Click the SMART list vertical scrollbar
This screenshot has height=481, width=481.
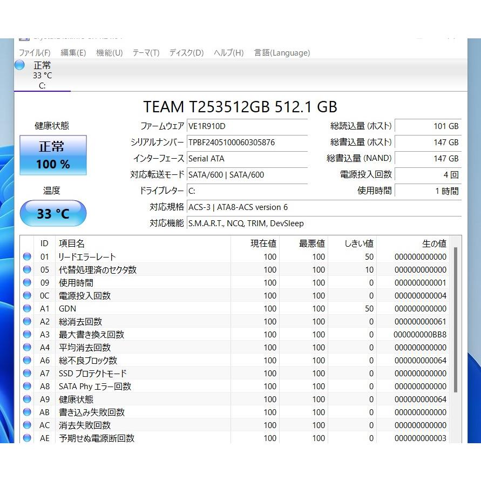click(x=456, y=319)
